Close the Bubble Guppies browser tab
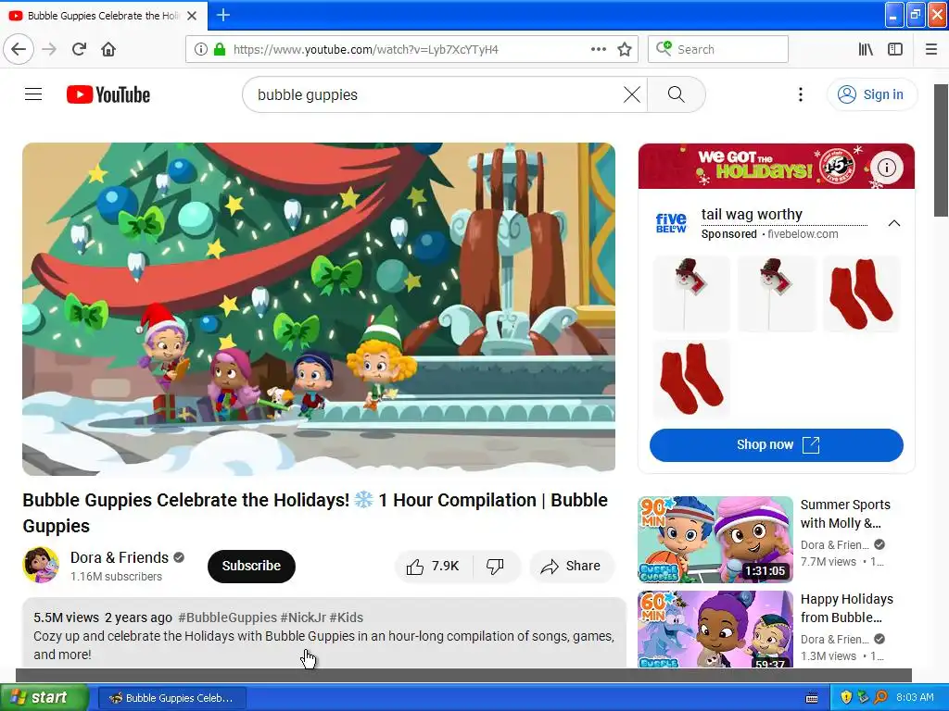Viewport: 949px width, 711px height. [x=192, y=16]
